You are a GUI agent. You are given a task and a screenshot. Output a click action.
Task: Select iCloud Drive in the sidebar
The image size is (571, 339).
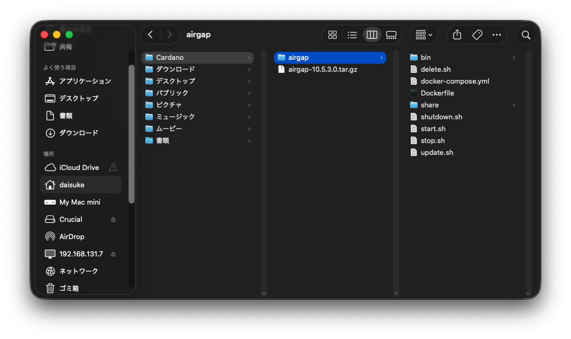[x=79, y=167]
